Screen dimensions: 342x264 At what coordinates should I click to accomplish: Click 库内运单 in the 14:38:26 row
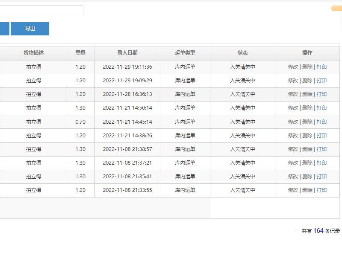click(x=185, y=136)
